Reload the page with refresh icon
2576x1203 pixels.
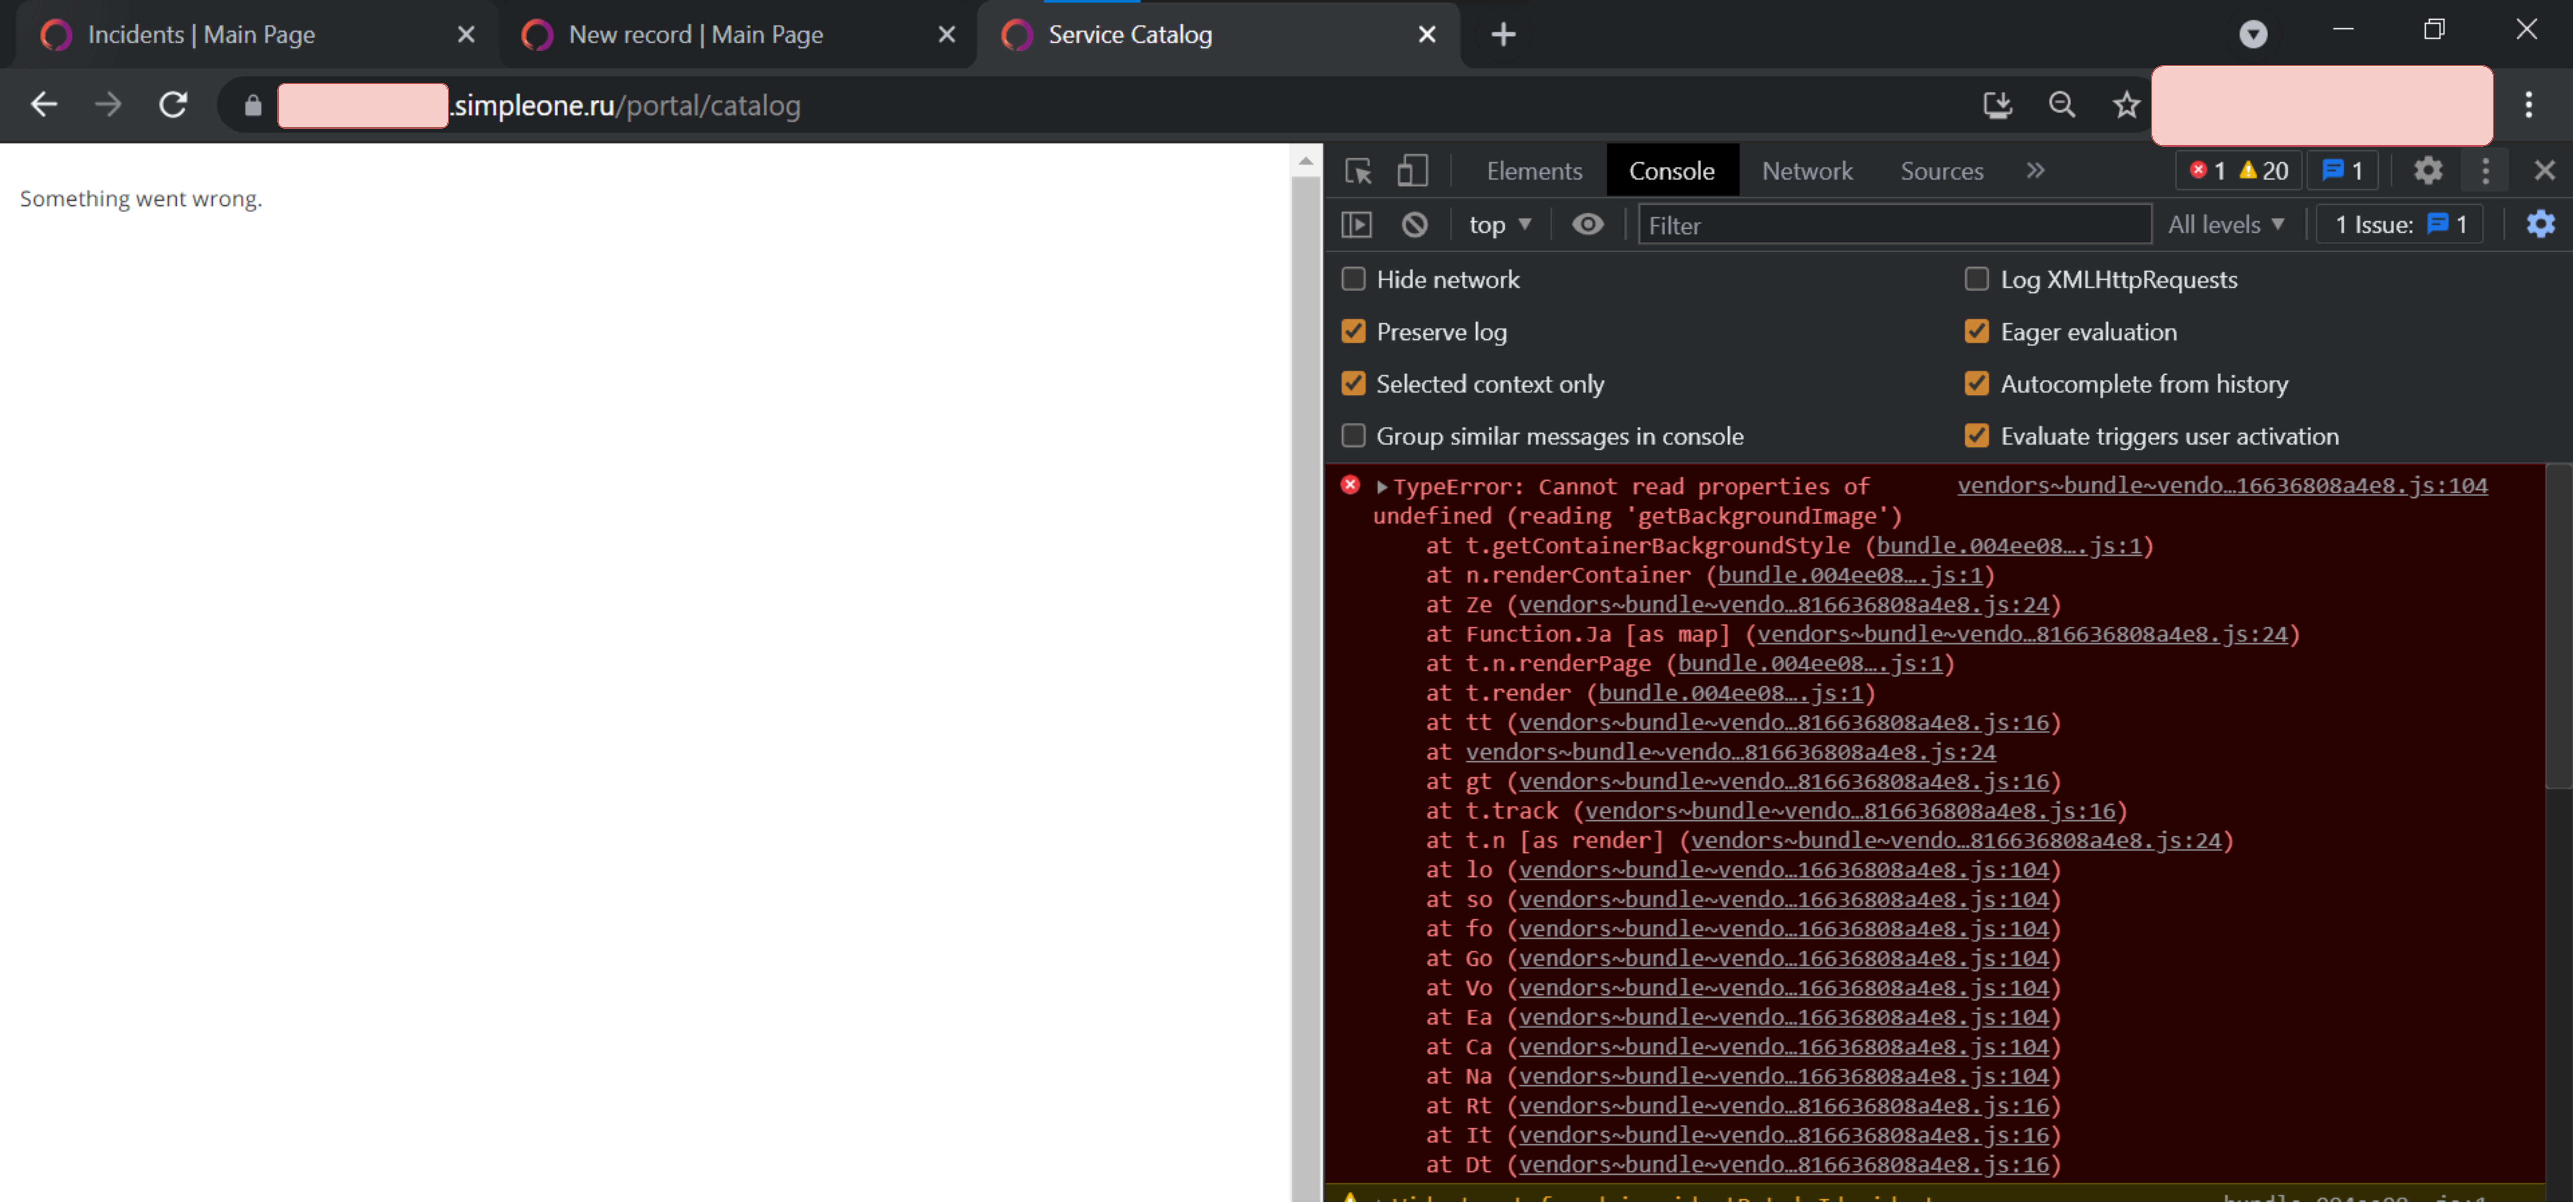click(173, 105)
